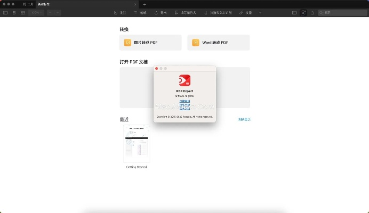This screenshot has width=369, height=213.
Task: Expand the toolbar overflow chevron
Action: 260,12
